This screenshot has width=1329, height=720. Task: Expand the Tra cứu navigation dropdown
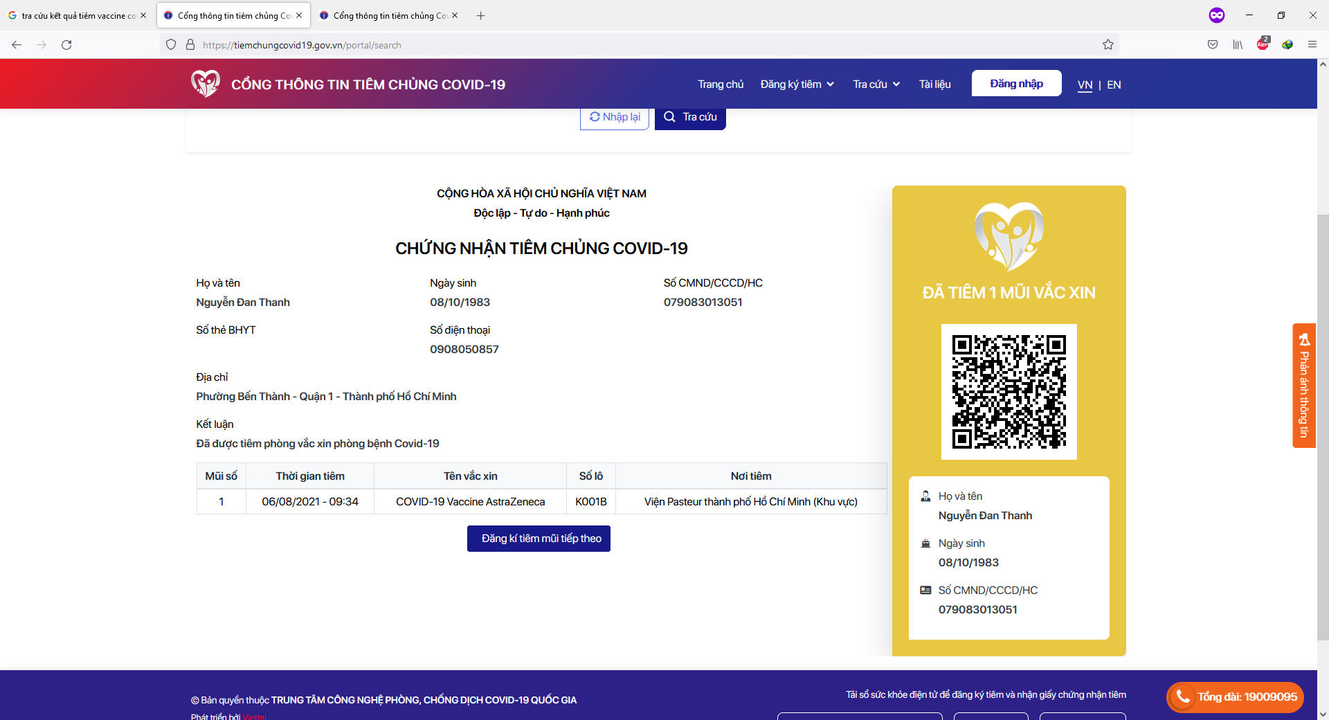(x=876, y=84)
